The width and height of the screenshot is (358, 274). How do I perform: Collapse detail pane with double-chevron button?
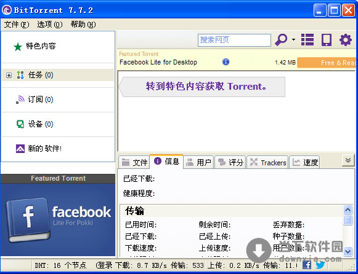(x=348, y=160)
